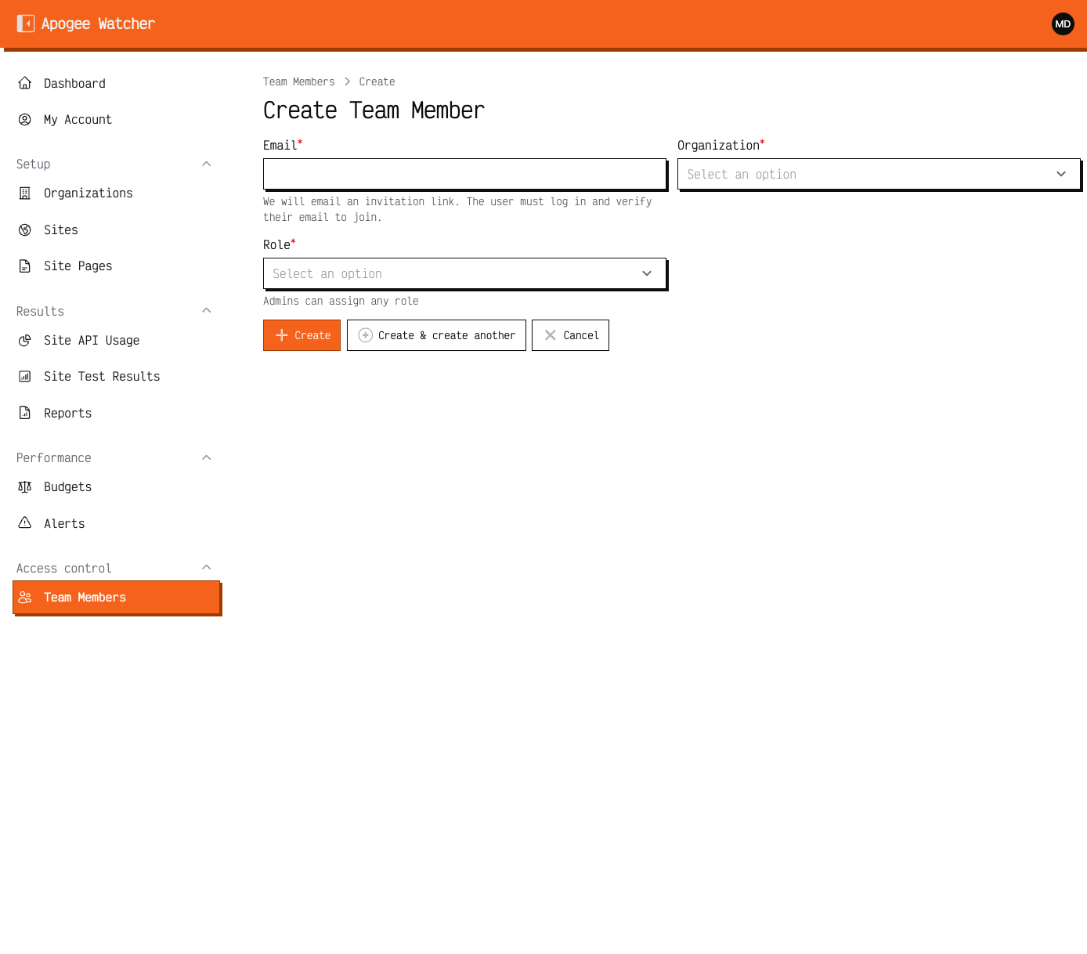Click the Alerts warning triangle icon
This screenshot has height=954, width=1087.
(x=25, y=522)
